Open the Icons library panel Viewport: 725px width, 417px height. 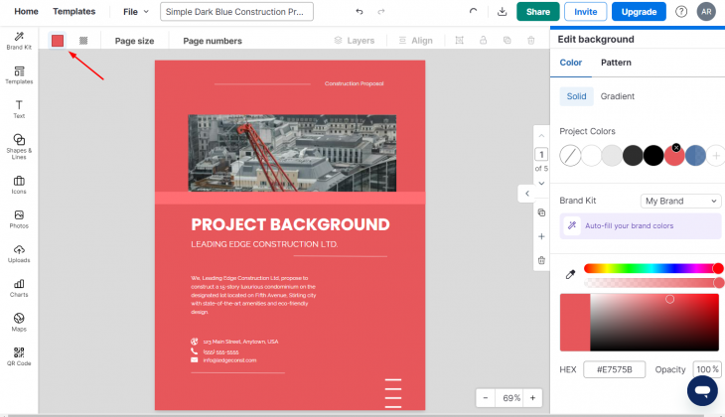point(19,185)
